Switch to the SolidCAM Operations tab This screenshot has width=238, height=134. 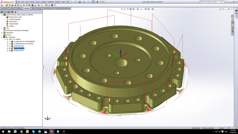(63, 8)
